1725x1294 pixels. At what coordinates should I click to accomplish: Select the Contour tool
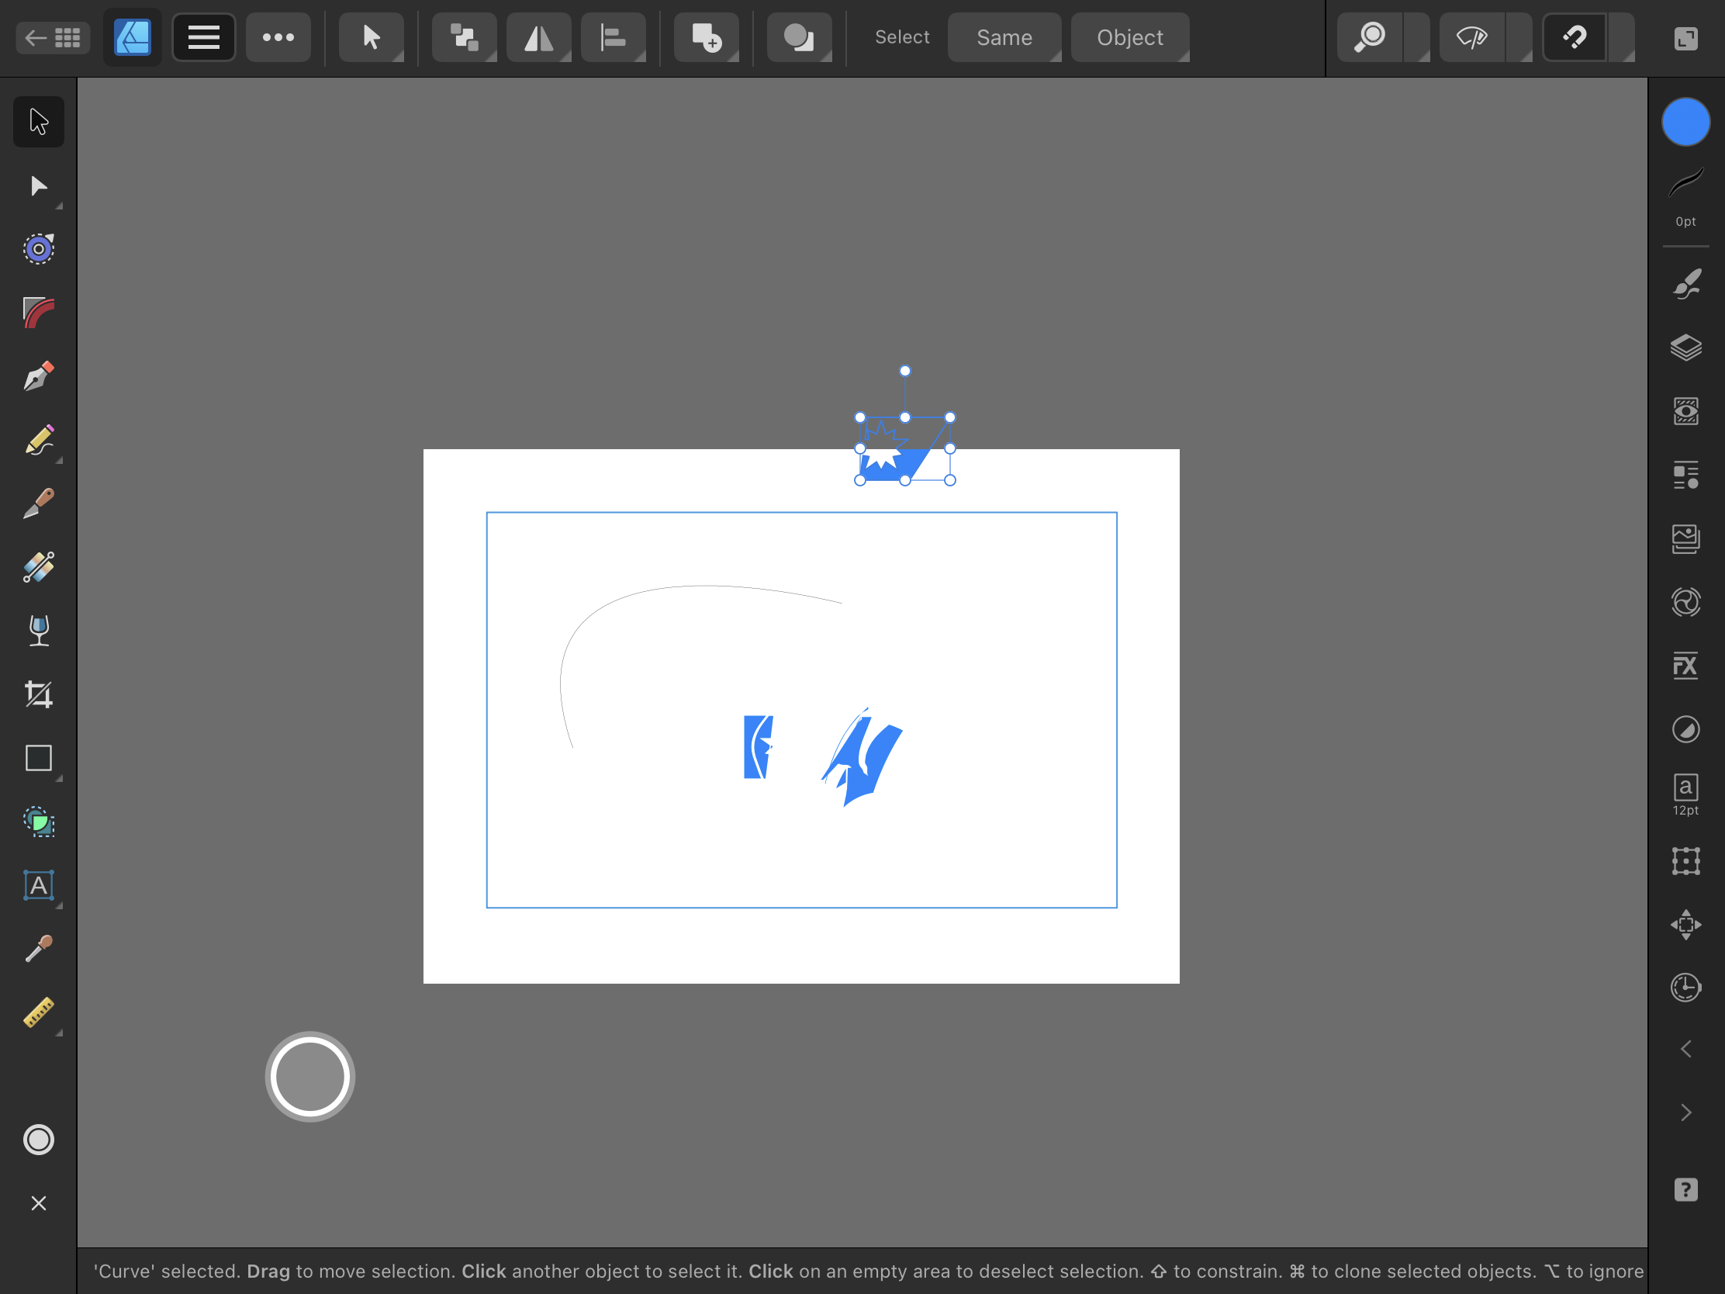click(x=38, y=250)
